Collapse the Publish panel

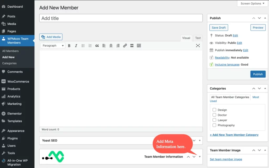(x=265, y=18)
